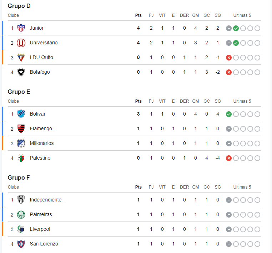
Task: Click SG column header in Grupo E
Action: (218, 101)
